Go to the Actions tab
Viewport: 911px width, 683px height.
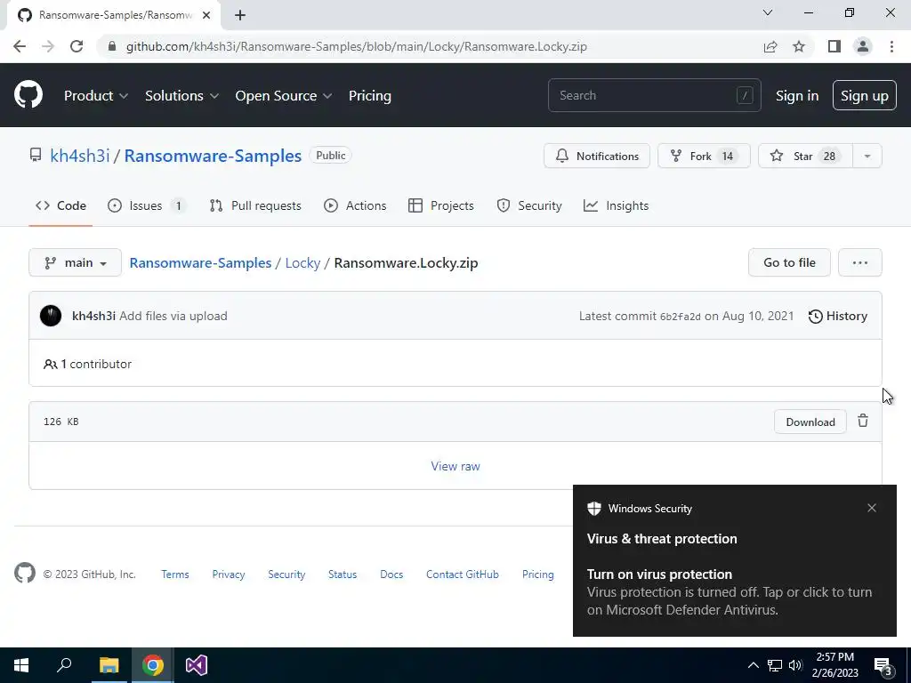(x=355, y=205)
